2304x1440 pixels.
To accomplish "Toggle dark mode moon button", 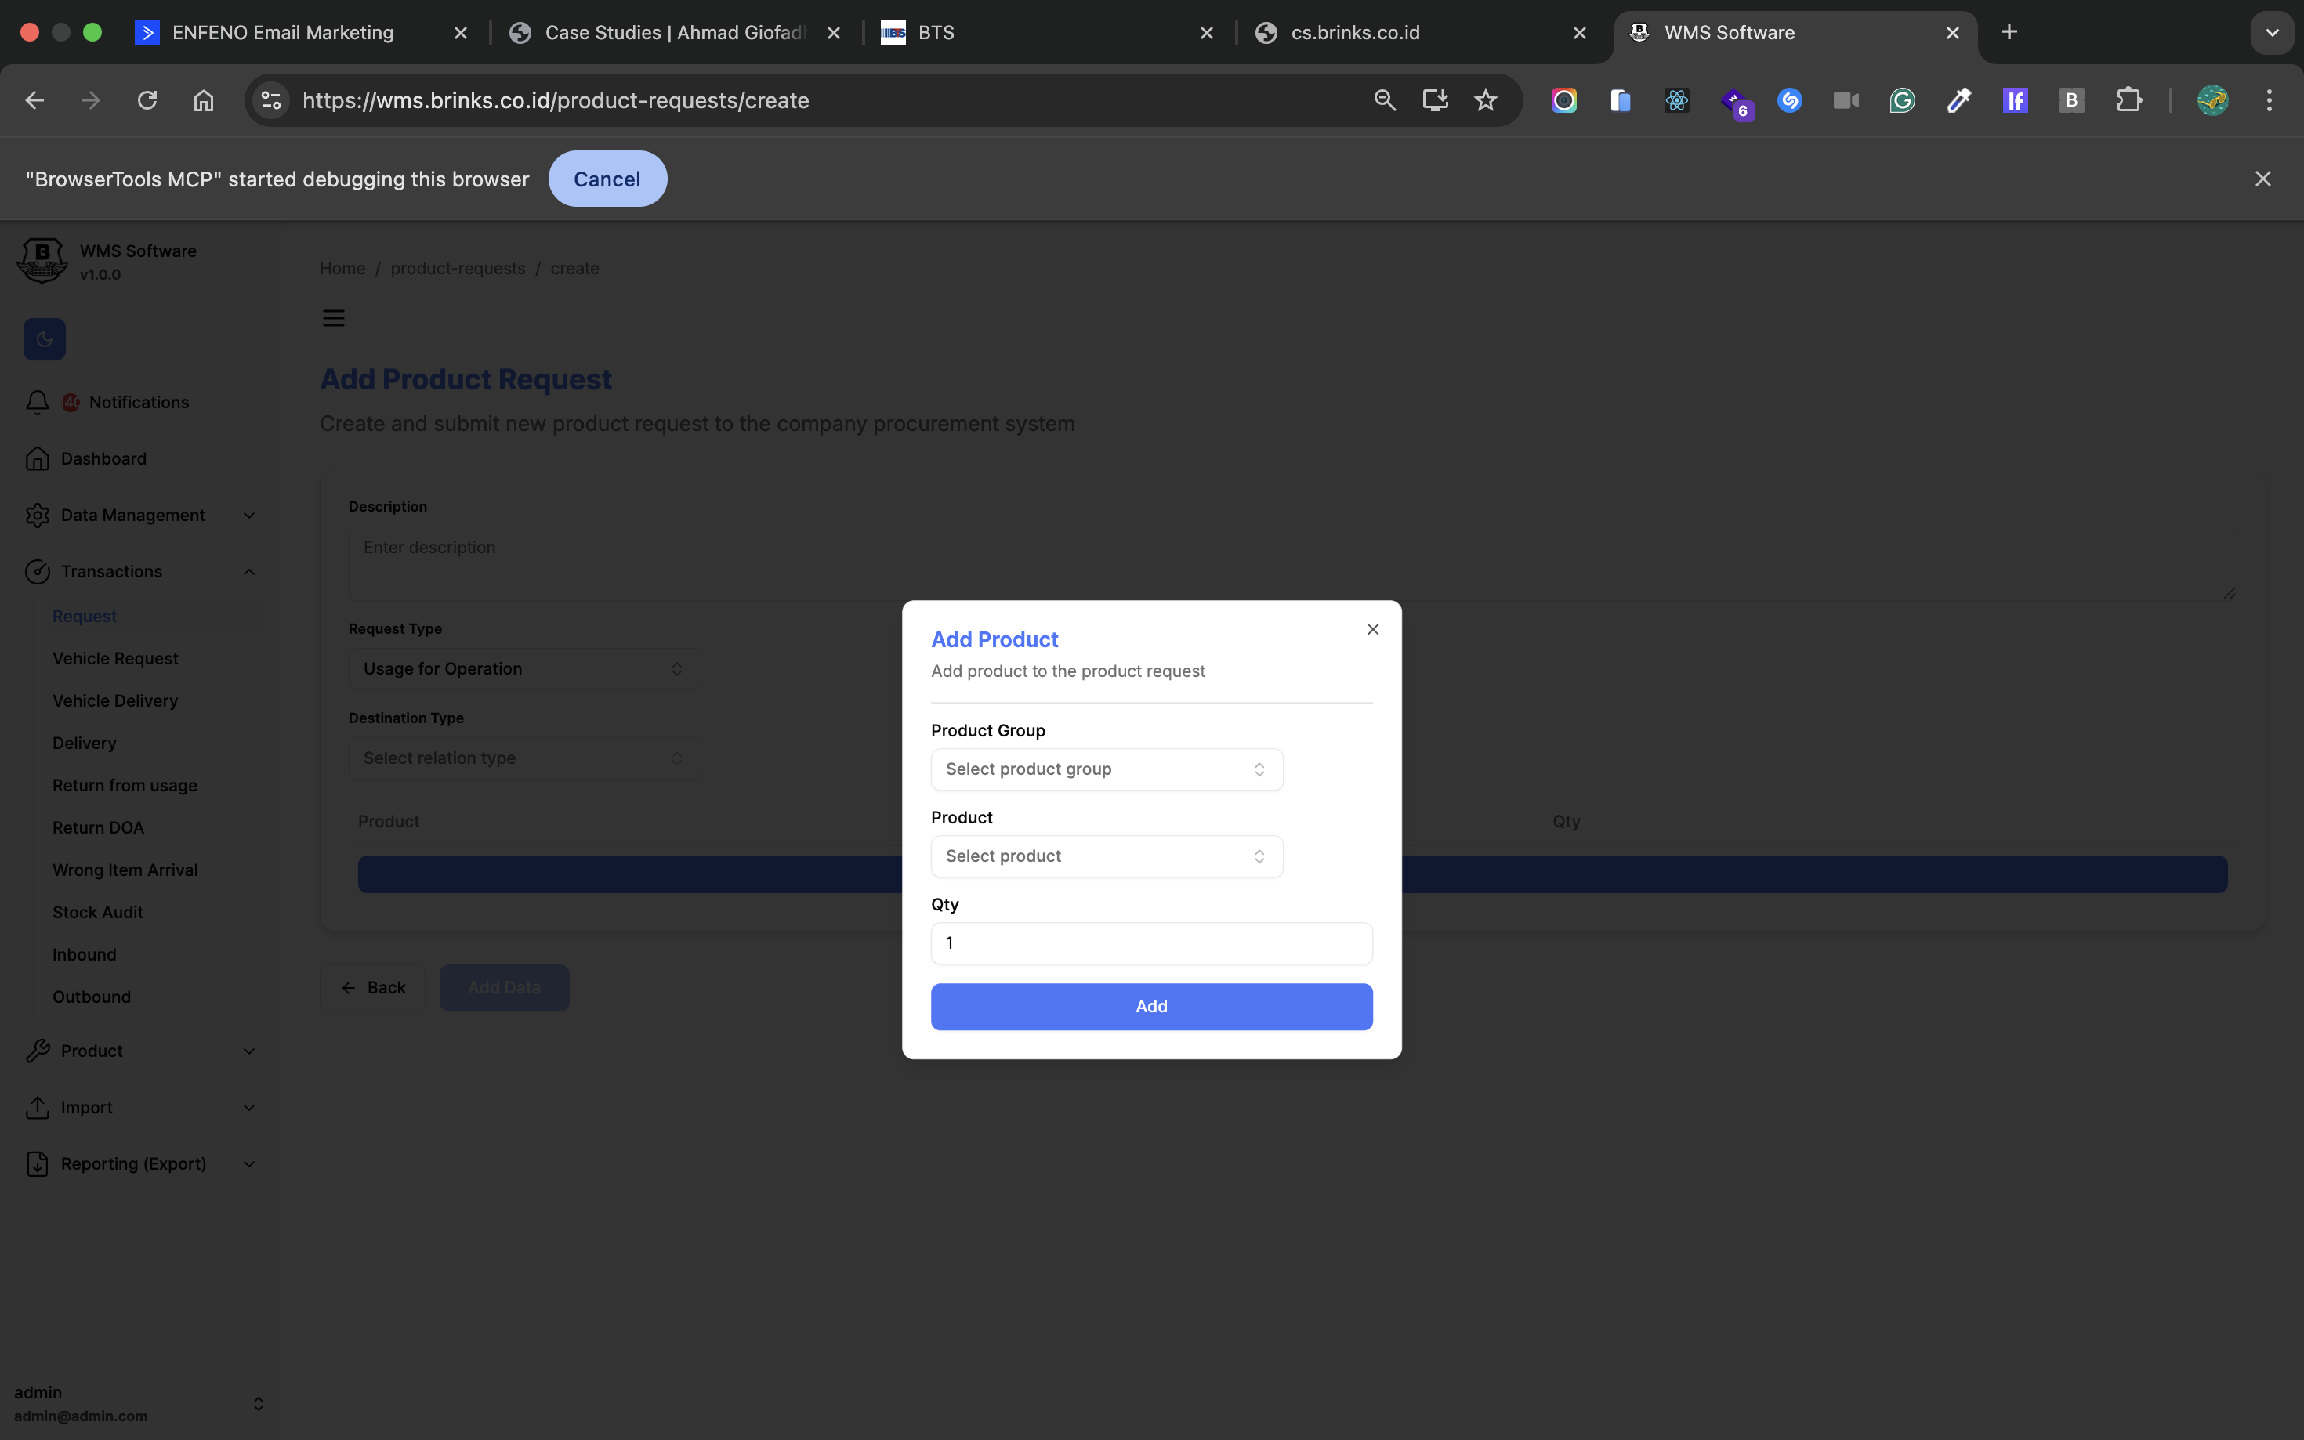I will click(44, 339).
